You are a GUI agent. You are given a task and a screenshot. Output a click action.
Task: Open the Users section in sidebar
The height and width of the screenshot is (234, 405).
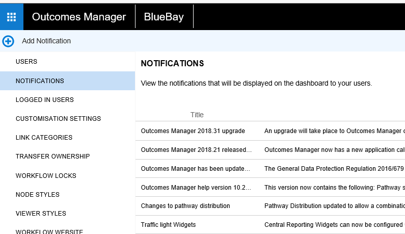coord(26,62)
